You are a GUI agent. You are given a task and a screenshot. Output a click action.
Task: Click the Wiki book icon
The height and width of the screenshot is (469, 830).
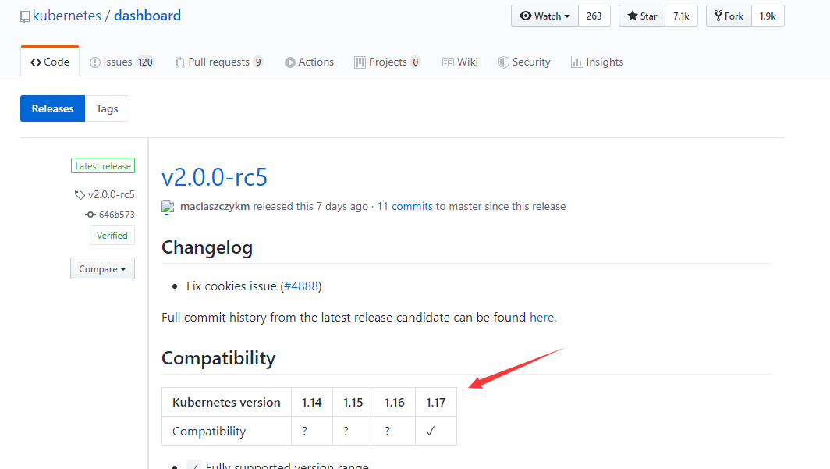pos(448,62)
